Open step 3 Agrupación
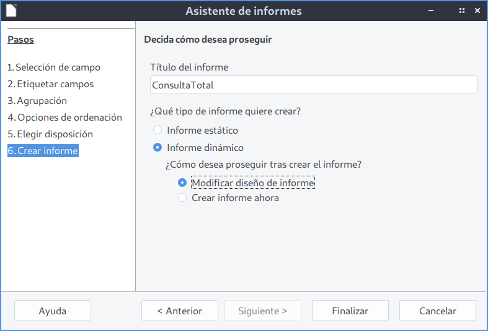This screenshot has width=488, height=331. (x=37, y=101)
